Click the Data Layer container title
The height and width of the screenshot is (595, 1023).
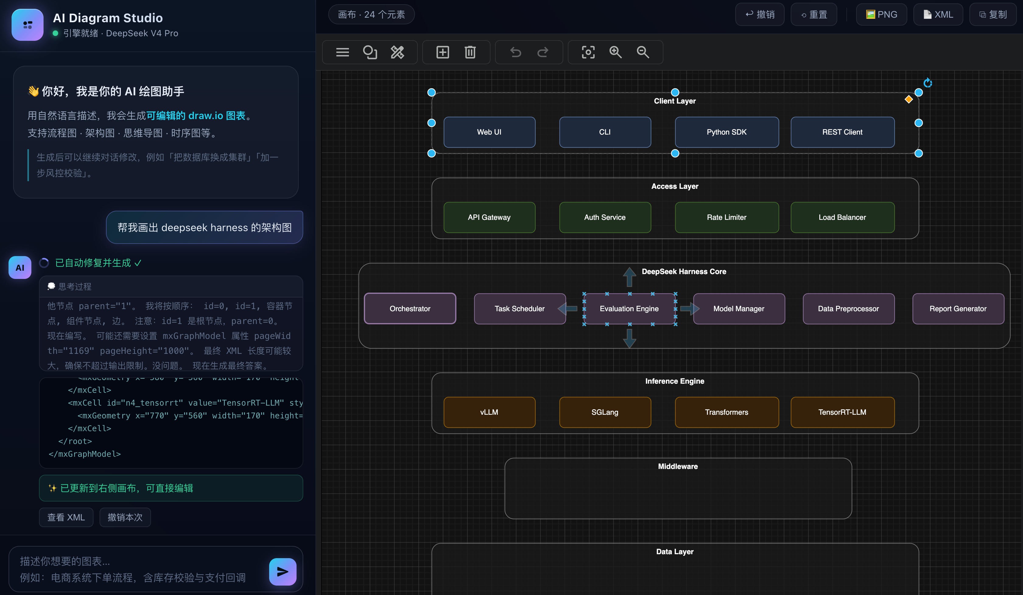tap(675, 551)
